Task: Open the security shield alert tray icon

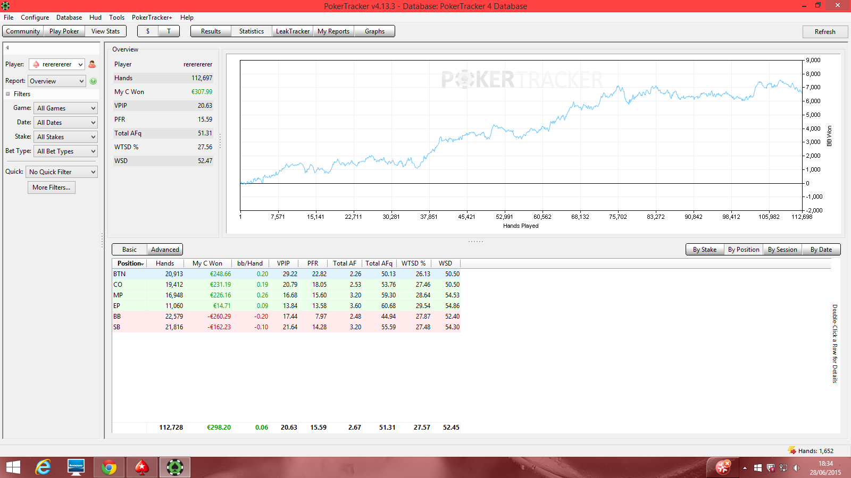Action: (771, 468)
